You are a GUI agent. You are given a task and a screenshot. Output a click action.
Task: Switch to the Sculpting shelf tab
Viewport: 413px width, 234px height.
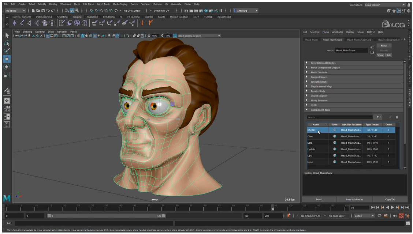[62, 17]
